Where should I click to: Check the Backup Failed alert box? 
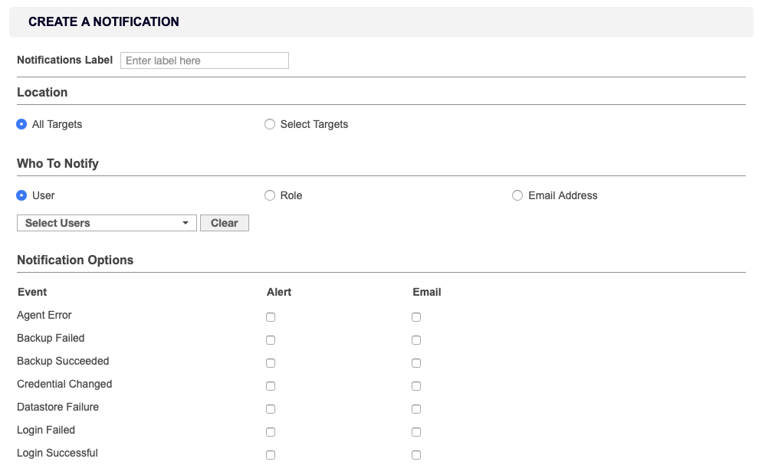pyautogui.click(x=271, y=339)
